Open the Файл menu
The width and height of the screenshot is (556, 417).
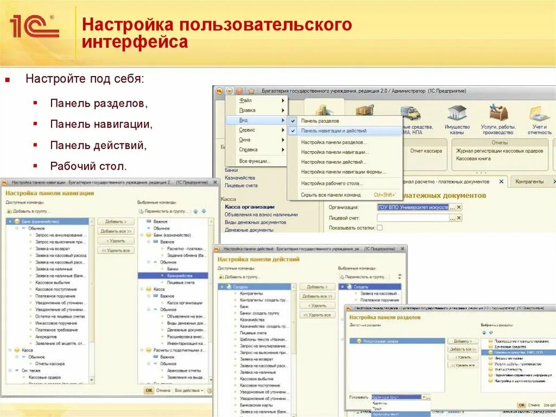(257, 101)
